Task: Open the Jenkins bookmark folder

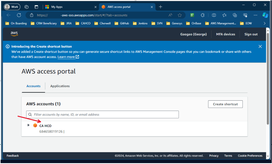Action: click(x=140, y=23)
